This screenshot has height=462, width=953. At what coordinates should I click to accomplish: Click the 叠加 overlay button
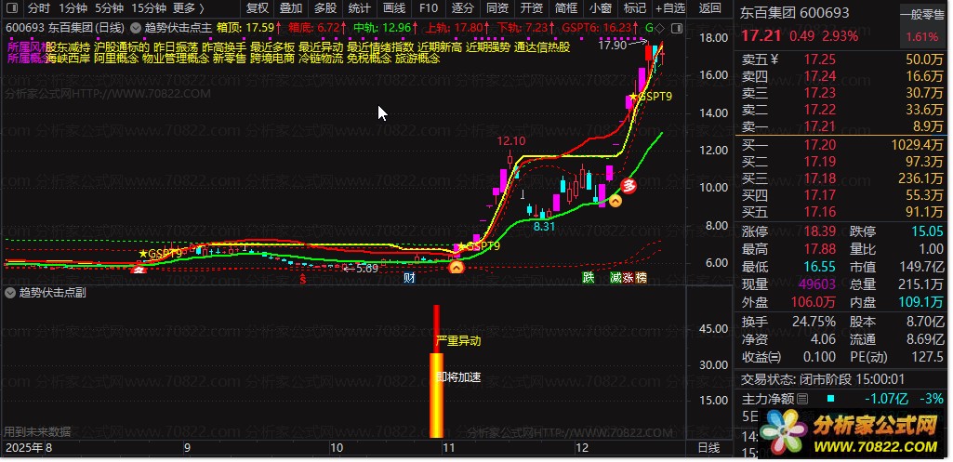coord(291,8)
